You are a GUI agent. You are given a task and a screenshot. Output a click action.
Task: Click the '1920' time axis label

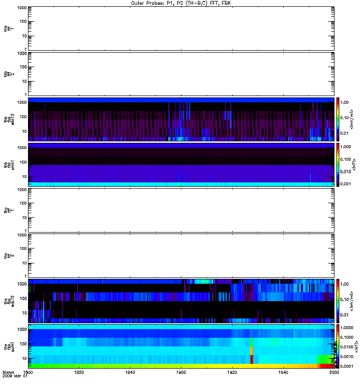click(x=232, y=372)
